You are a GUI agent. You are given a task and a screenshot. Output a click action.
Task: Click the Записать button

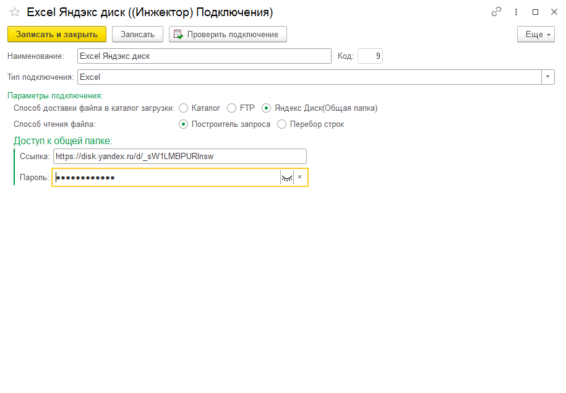click(137, 34)
